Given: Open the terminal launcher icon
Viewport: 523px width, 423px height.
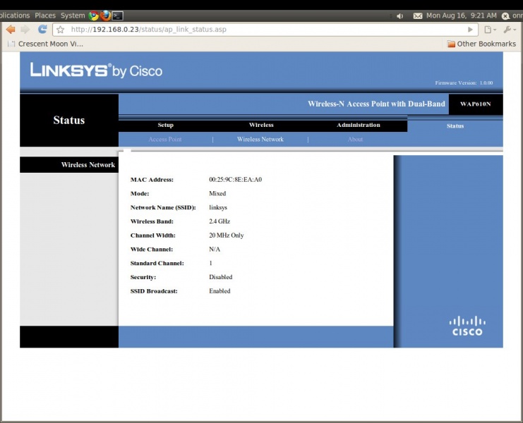Looking at the screenshot, I should point(118,15).
